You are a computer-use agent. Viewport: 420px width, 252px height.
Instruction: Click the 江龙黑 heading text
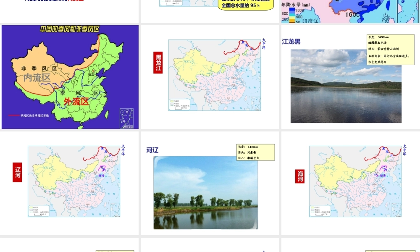291,42
